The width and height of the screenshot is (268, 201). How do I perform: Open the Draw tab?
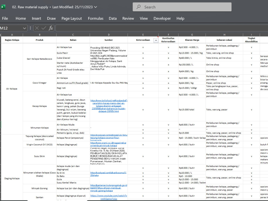[x=51, y=18]
